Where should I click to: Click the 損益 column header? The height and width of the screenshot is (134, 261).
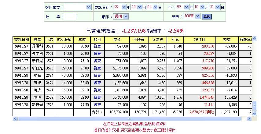point(227,40)
